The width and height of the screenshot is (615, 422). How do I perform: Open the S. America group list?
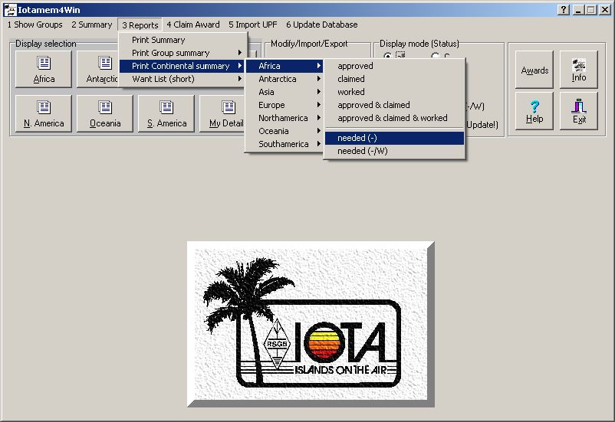(166, 113)
